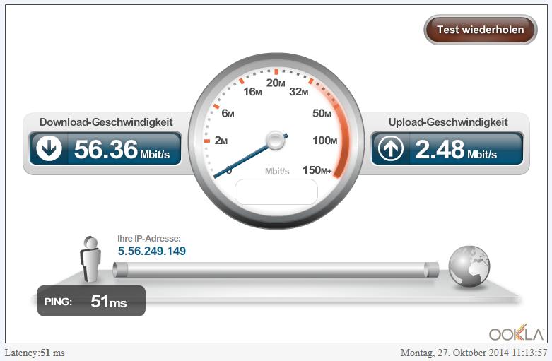Viewport: 552px width, 361px height.
Task: Click the globe icon
Action: pos(469,266)
